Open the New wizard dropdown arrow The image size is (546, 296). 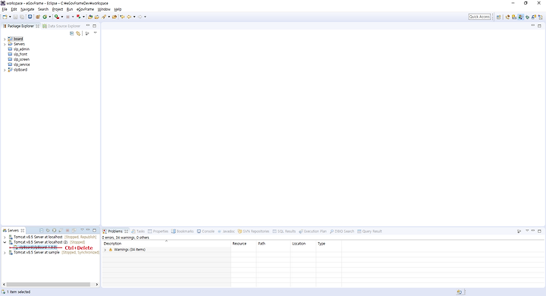10,17
